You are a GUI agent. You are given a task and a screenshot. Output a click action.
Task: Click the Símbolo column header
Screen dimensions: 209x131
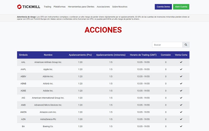click(x=23, y=55)
